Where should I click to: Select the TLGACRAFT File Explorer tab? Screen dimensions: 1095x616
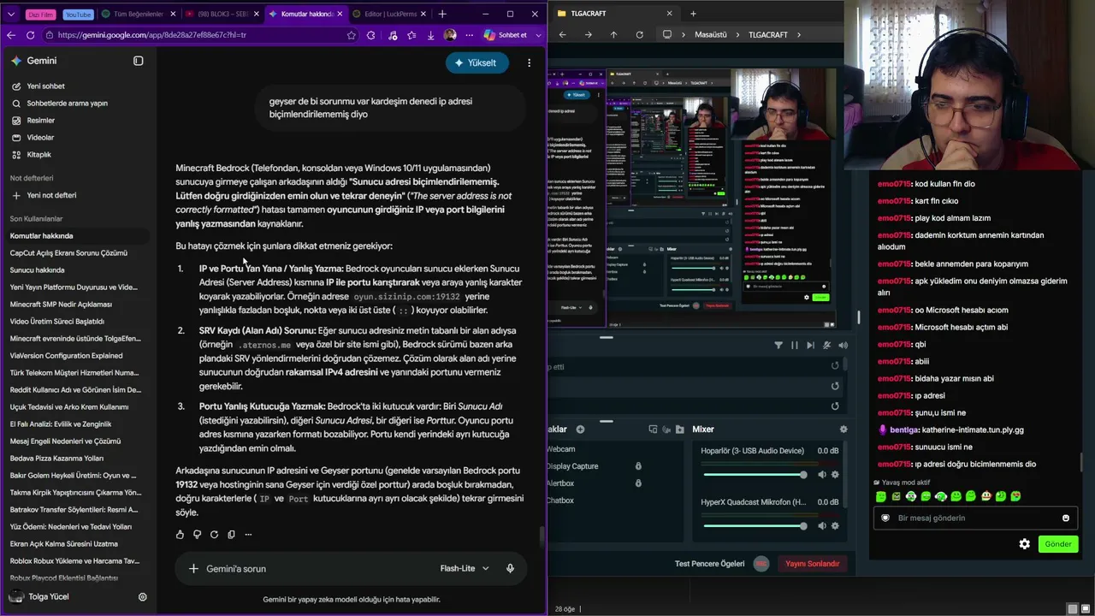(x=614, y=14)
